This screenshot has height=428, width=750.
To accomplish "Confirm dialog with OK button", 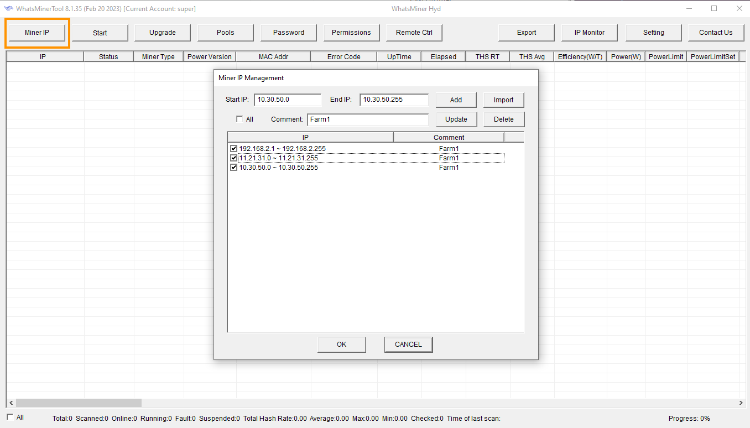I will pos(342,345).
